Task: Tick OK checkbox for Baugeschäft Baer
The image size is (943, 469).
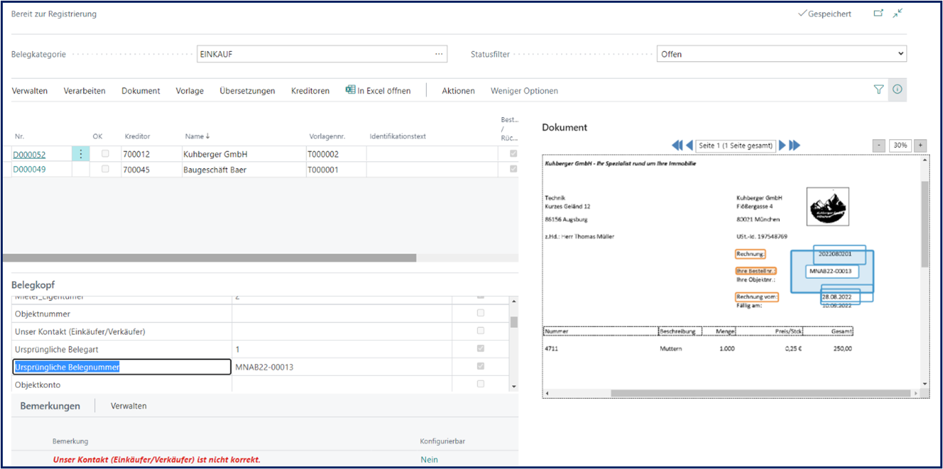Action: 105,169
